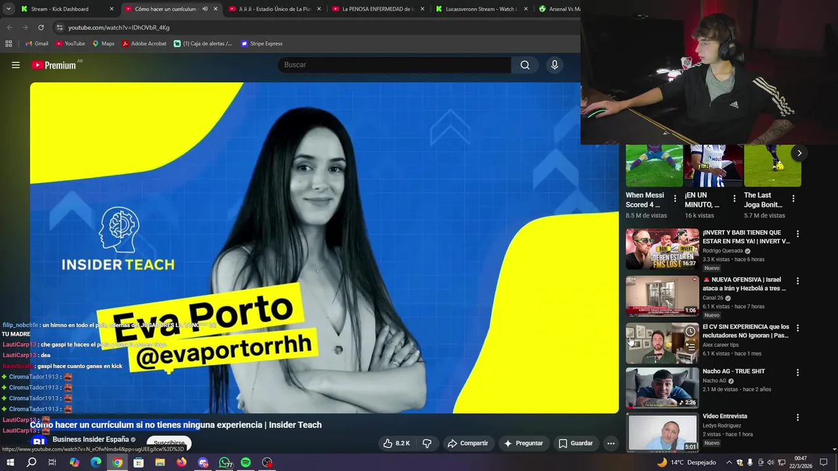Open the Windows notification center

point(824,462)
